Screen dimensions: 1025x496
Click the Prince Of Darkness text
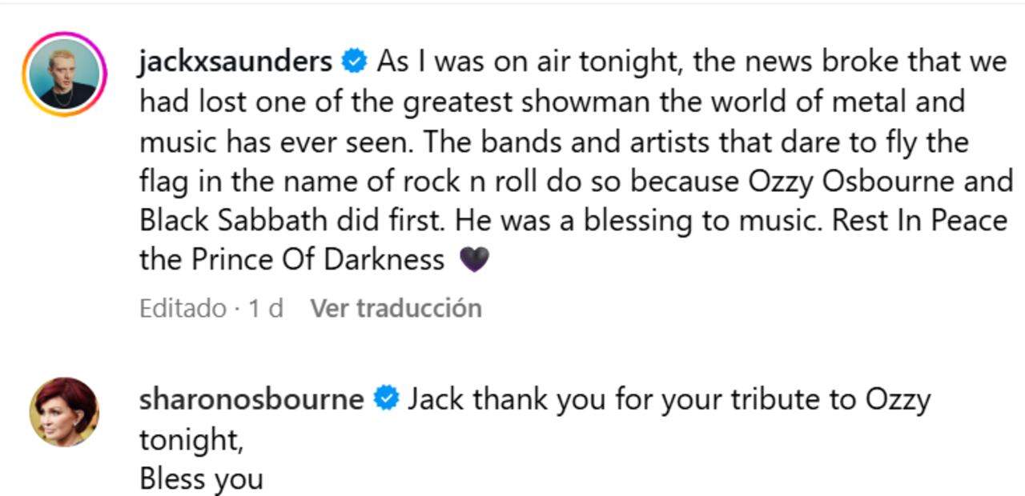(317, 259)
